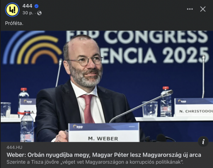
Task: Click the 'M. WEBER' nameplate in the preview image
Action: pos(104,132)
